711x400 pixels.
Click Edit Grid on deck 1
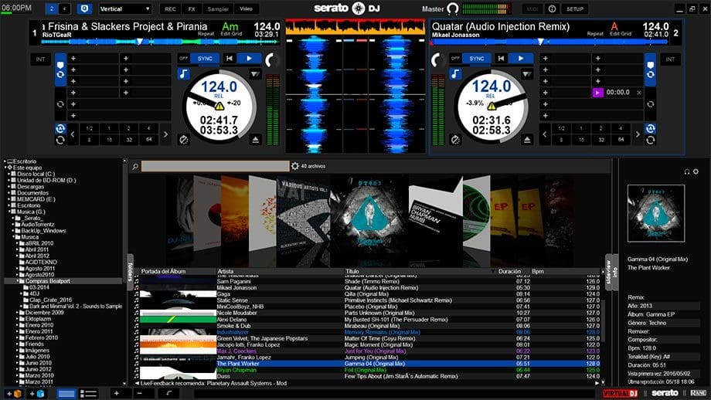(231, 33)
